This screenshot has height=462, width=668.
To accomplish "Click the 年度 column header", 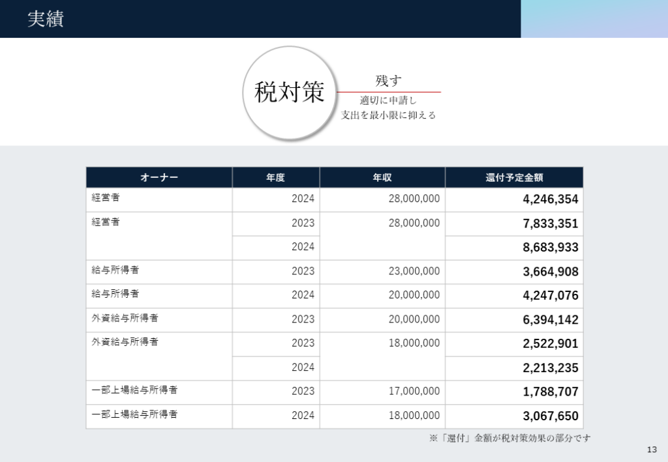I will click(276, 177).
